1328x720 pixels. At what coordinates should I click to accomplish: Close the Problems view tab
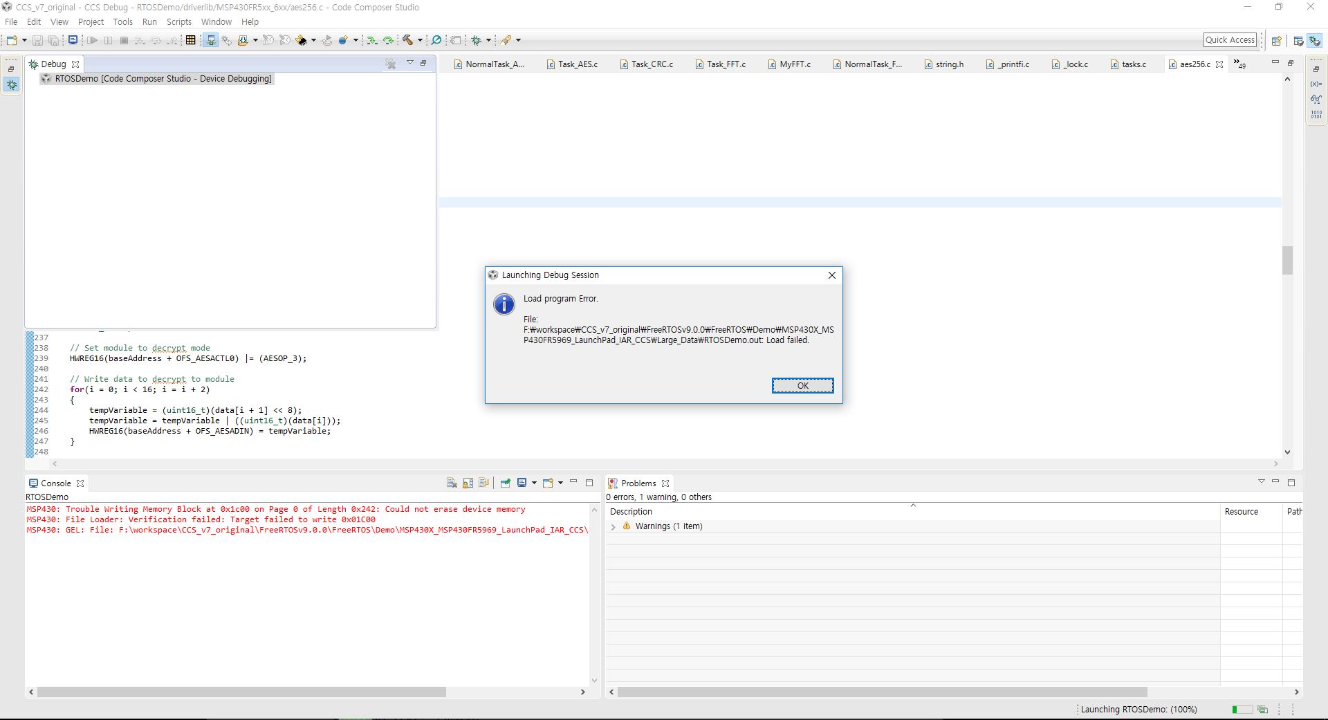tap(665, 483)
